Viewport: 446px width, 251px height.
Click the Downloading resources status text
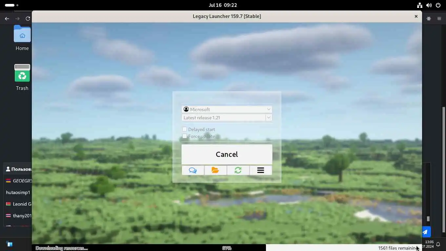click(x=62, y=248)
